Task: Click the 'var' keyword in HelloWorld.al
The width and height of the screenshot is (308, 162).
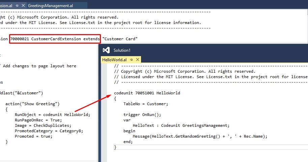Action: pyautogui.click(x=127, y=120)
